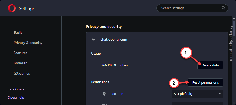The height and width of the screenshot is (105, 236).
Task: Click the search magnifier icon
Action: (223, 8)
